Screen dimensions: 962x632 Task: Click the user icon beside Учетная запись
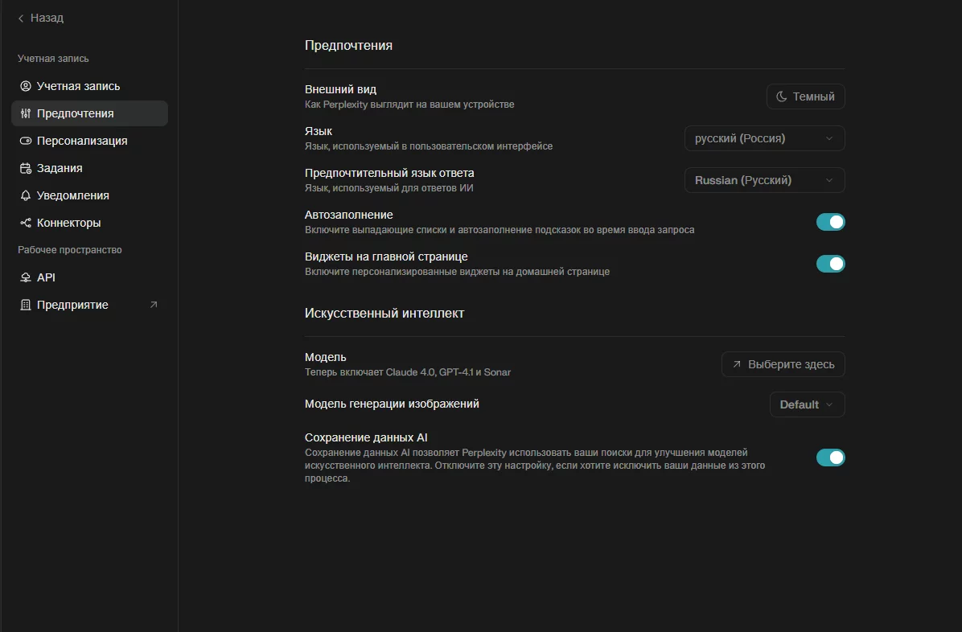tap(26, 86)
